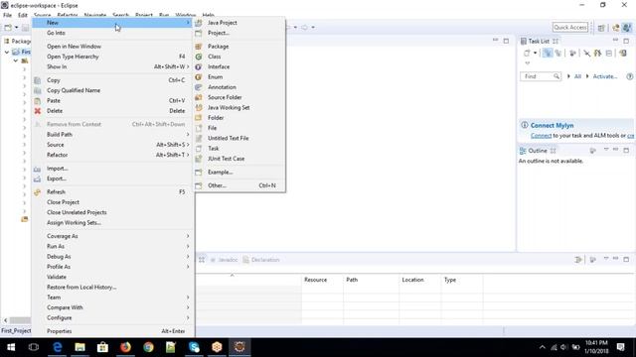The image size is (636, 357).
Task: Click the Paste icon in context menu
Action: [x=38, y=100]
